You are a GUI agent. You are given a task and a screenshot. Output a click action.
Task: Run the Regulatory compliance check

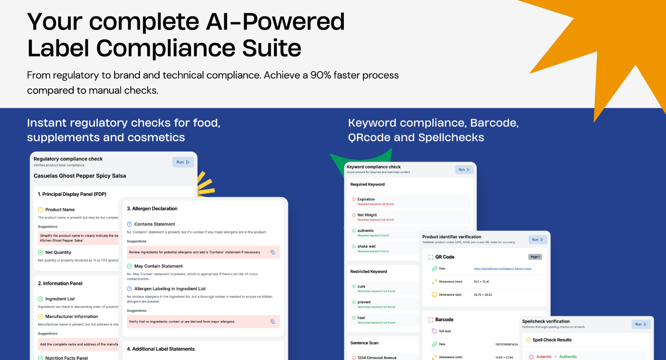tap(183, 162)
